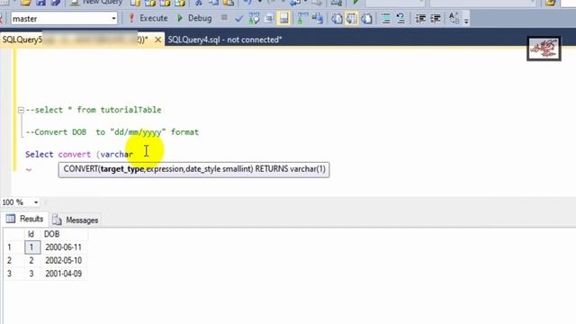The width and height of the screenshot is (576, 324).
Task: Select Results to File icon
Action: point(366,18)
